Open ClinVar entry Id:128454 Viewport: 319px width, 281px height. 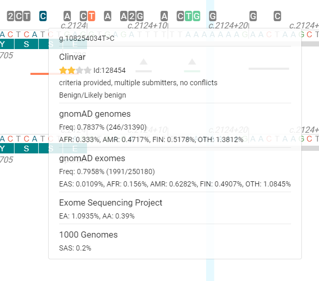[x=109, y=70]
